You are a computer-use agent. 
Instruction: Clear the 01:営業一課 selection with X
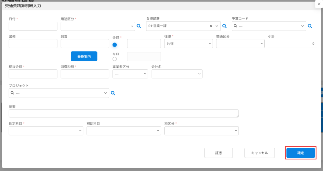(x=211, y=26)
